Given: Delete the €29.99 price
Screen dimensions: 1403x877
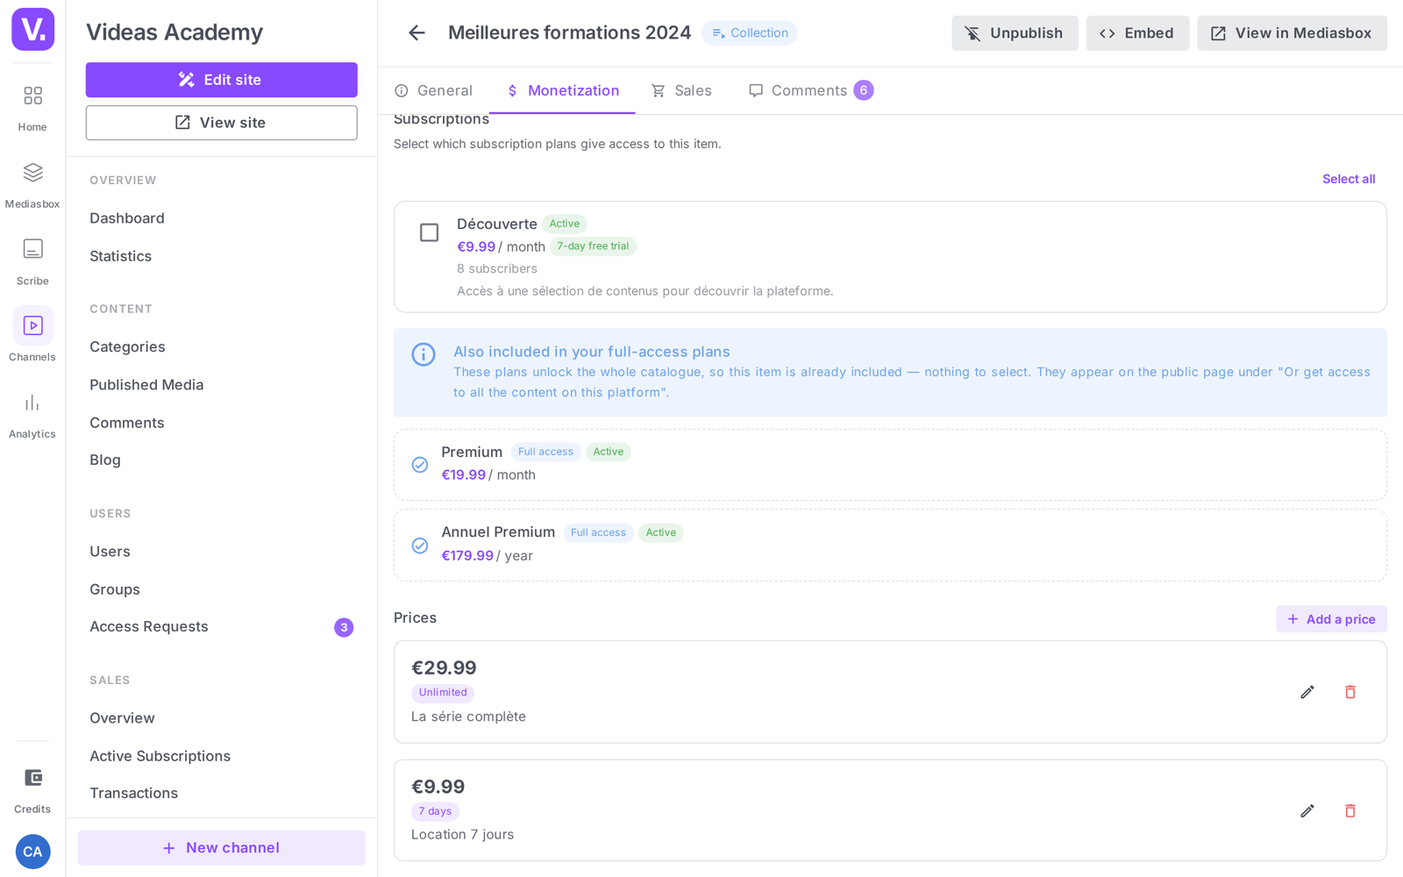Looking at the screenshot, I should click(x=1350, y=692).
